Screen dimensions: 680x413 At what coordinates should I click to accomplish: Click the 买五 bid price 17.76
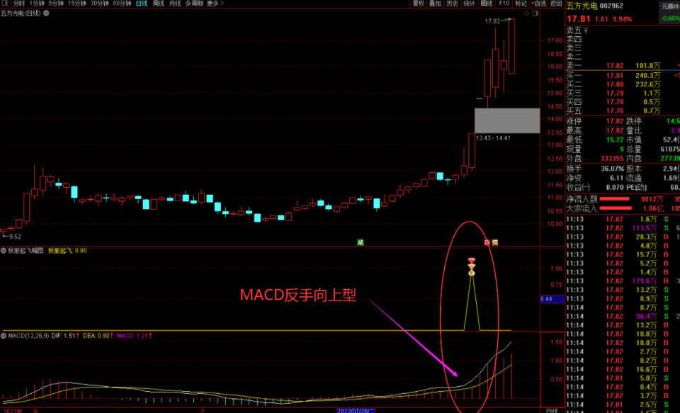pos(615,111)
